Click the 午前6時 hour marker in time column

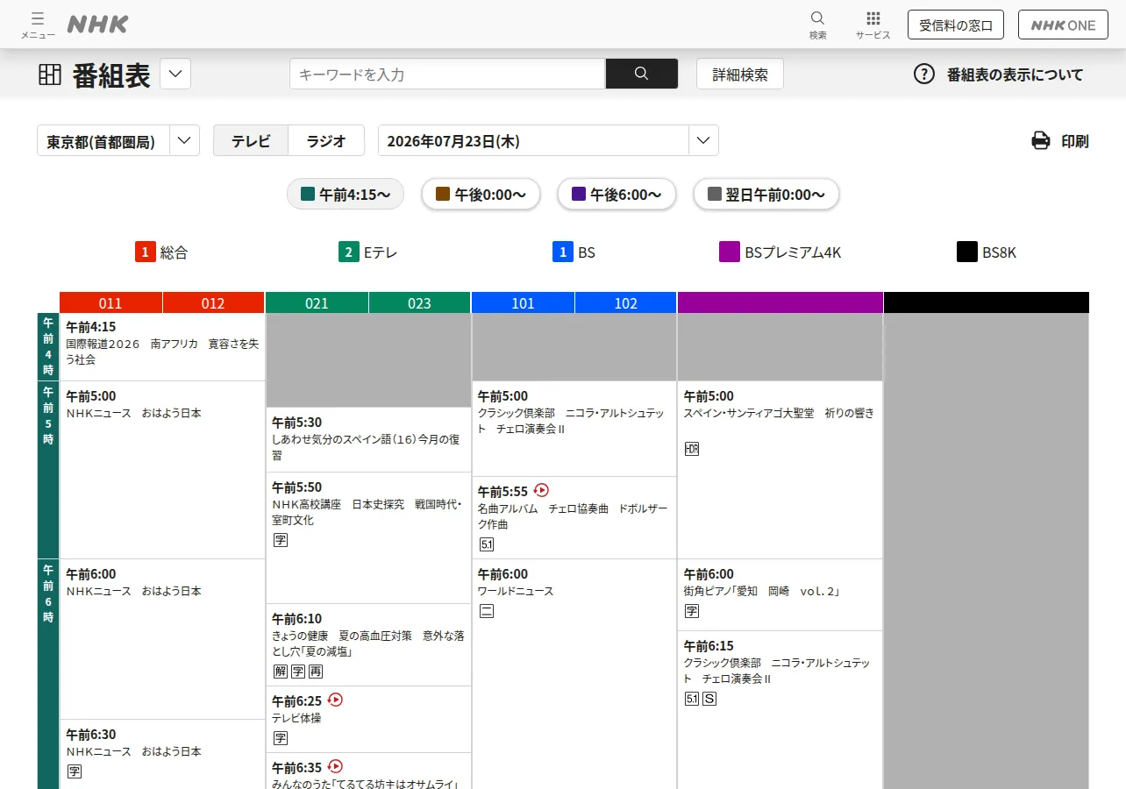coord(48,674)
